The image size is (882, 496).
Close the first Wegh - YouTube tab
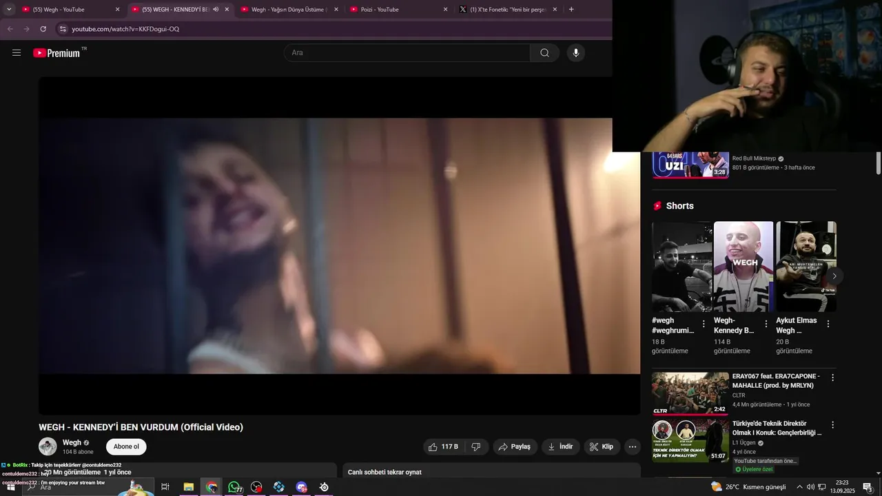pos(117,10)
